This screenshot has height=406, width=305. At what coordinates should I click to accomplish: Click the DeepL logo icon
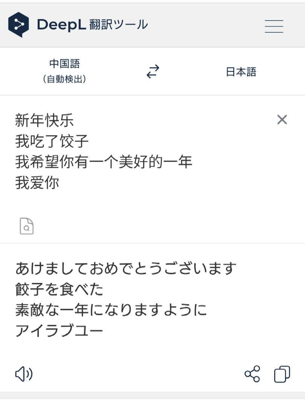(x=18, y=24)
